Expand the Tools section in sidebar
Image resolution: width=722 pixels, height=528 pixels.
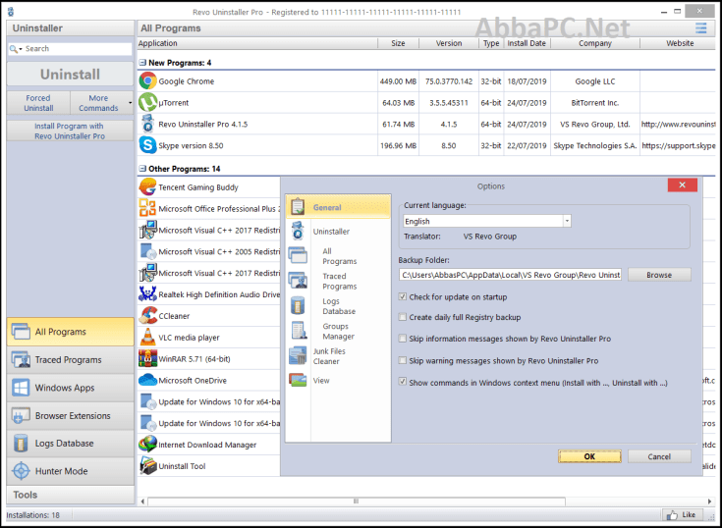point(71,495)
